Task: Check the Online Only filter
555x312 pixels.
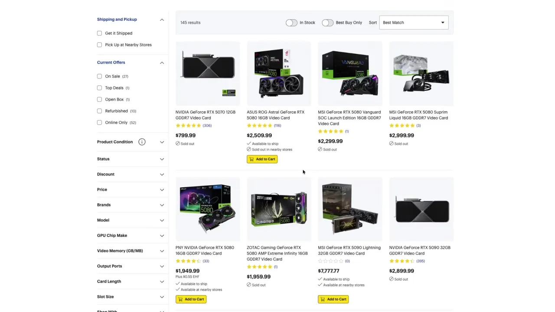Action: pos(99,122)
